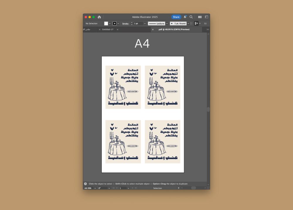Open the rotation angle dropdown
Screen dimensions: 293x210
coord(109,188)
